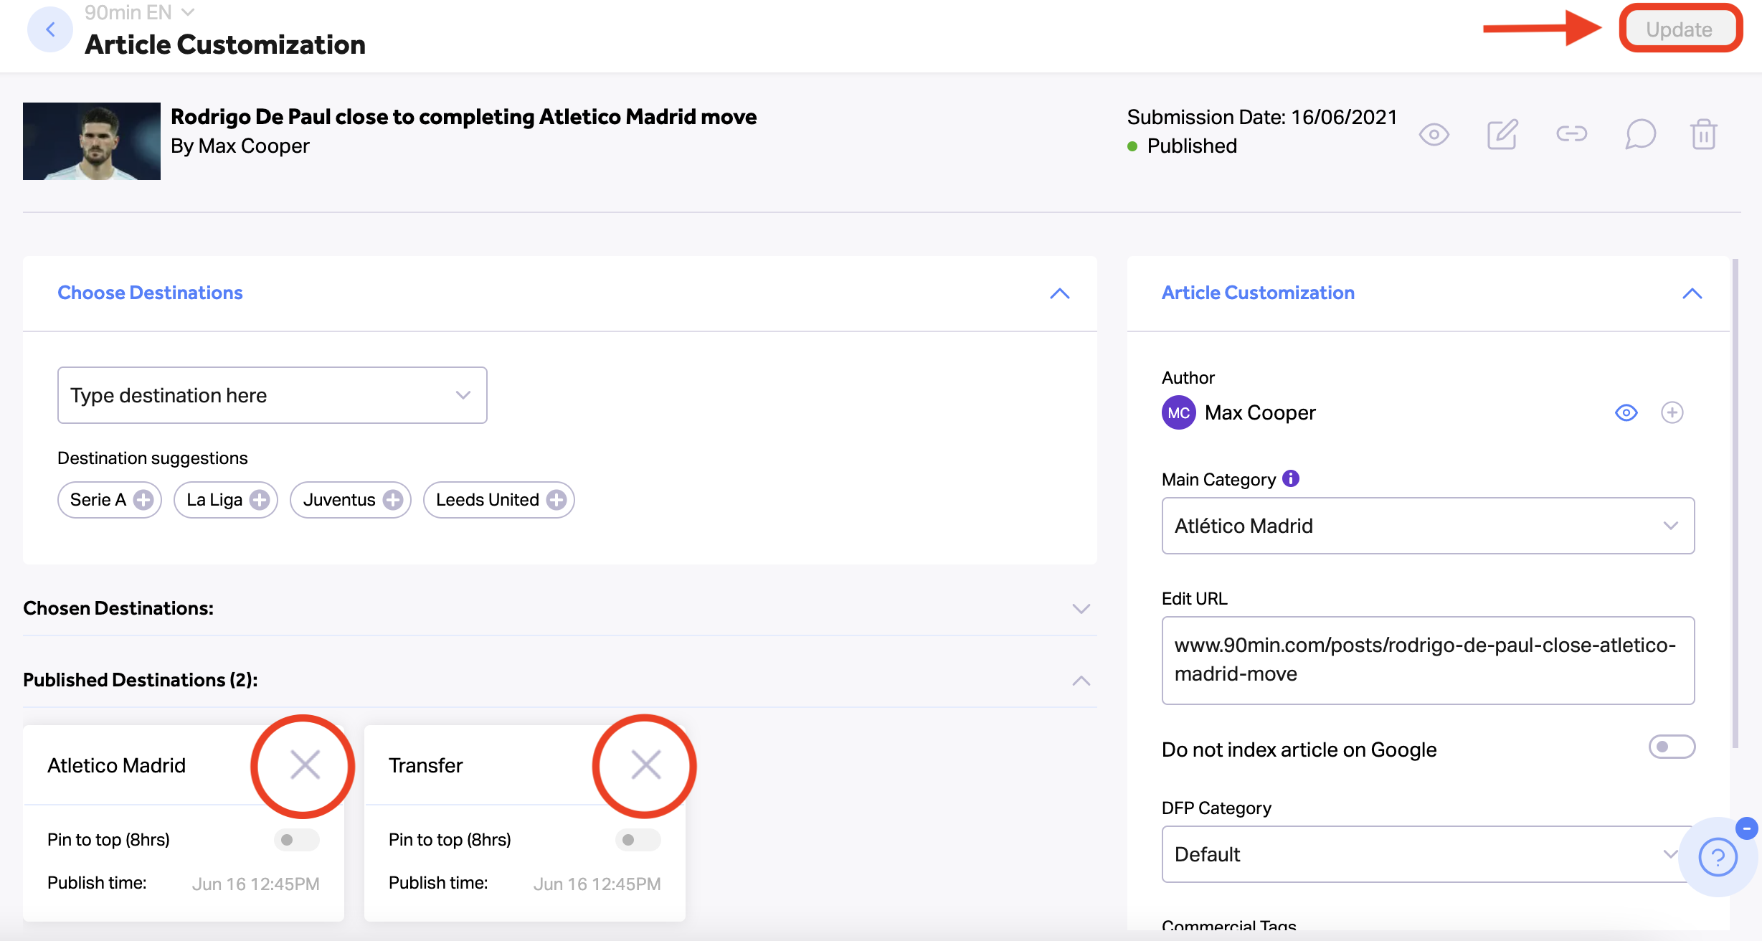The width and height of the screenshot is (1762, 941).
Task: Click the back arrow button
Action: [x=49, y=29]
